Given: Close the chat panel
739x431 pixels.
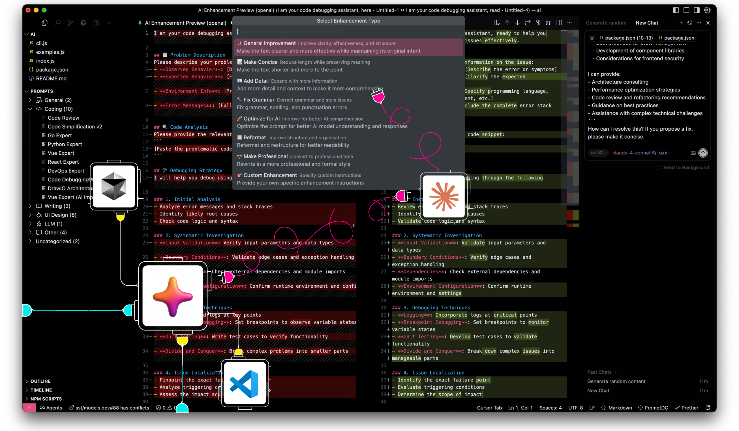Looking at the screenshot, I should [x=708, y=23].
